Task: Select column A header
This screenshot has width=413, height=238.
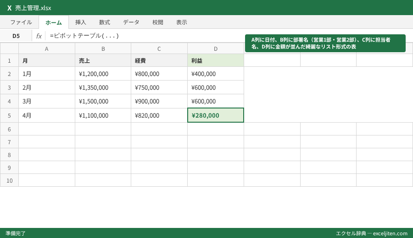Action: click(x=47, y=49)
